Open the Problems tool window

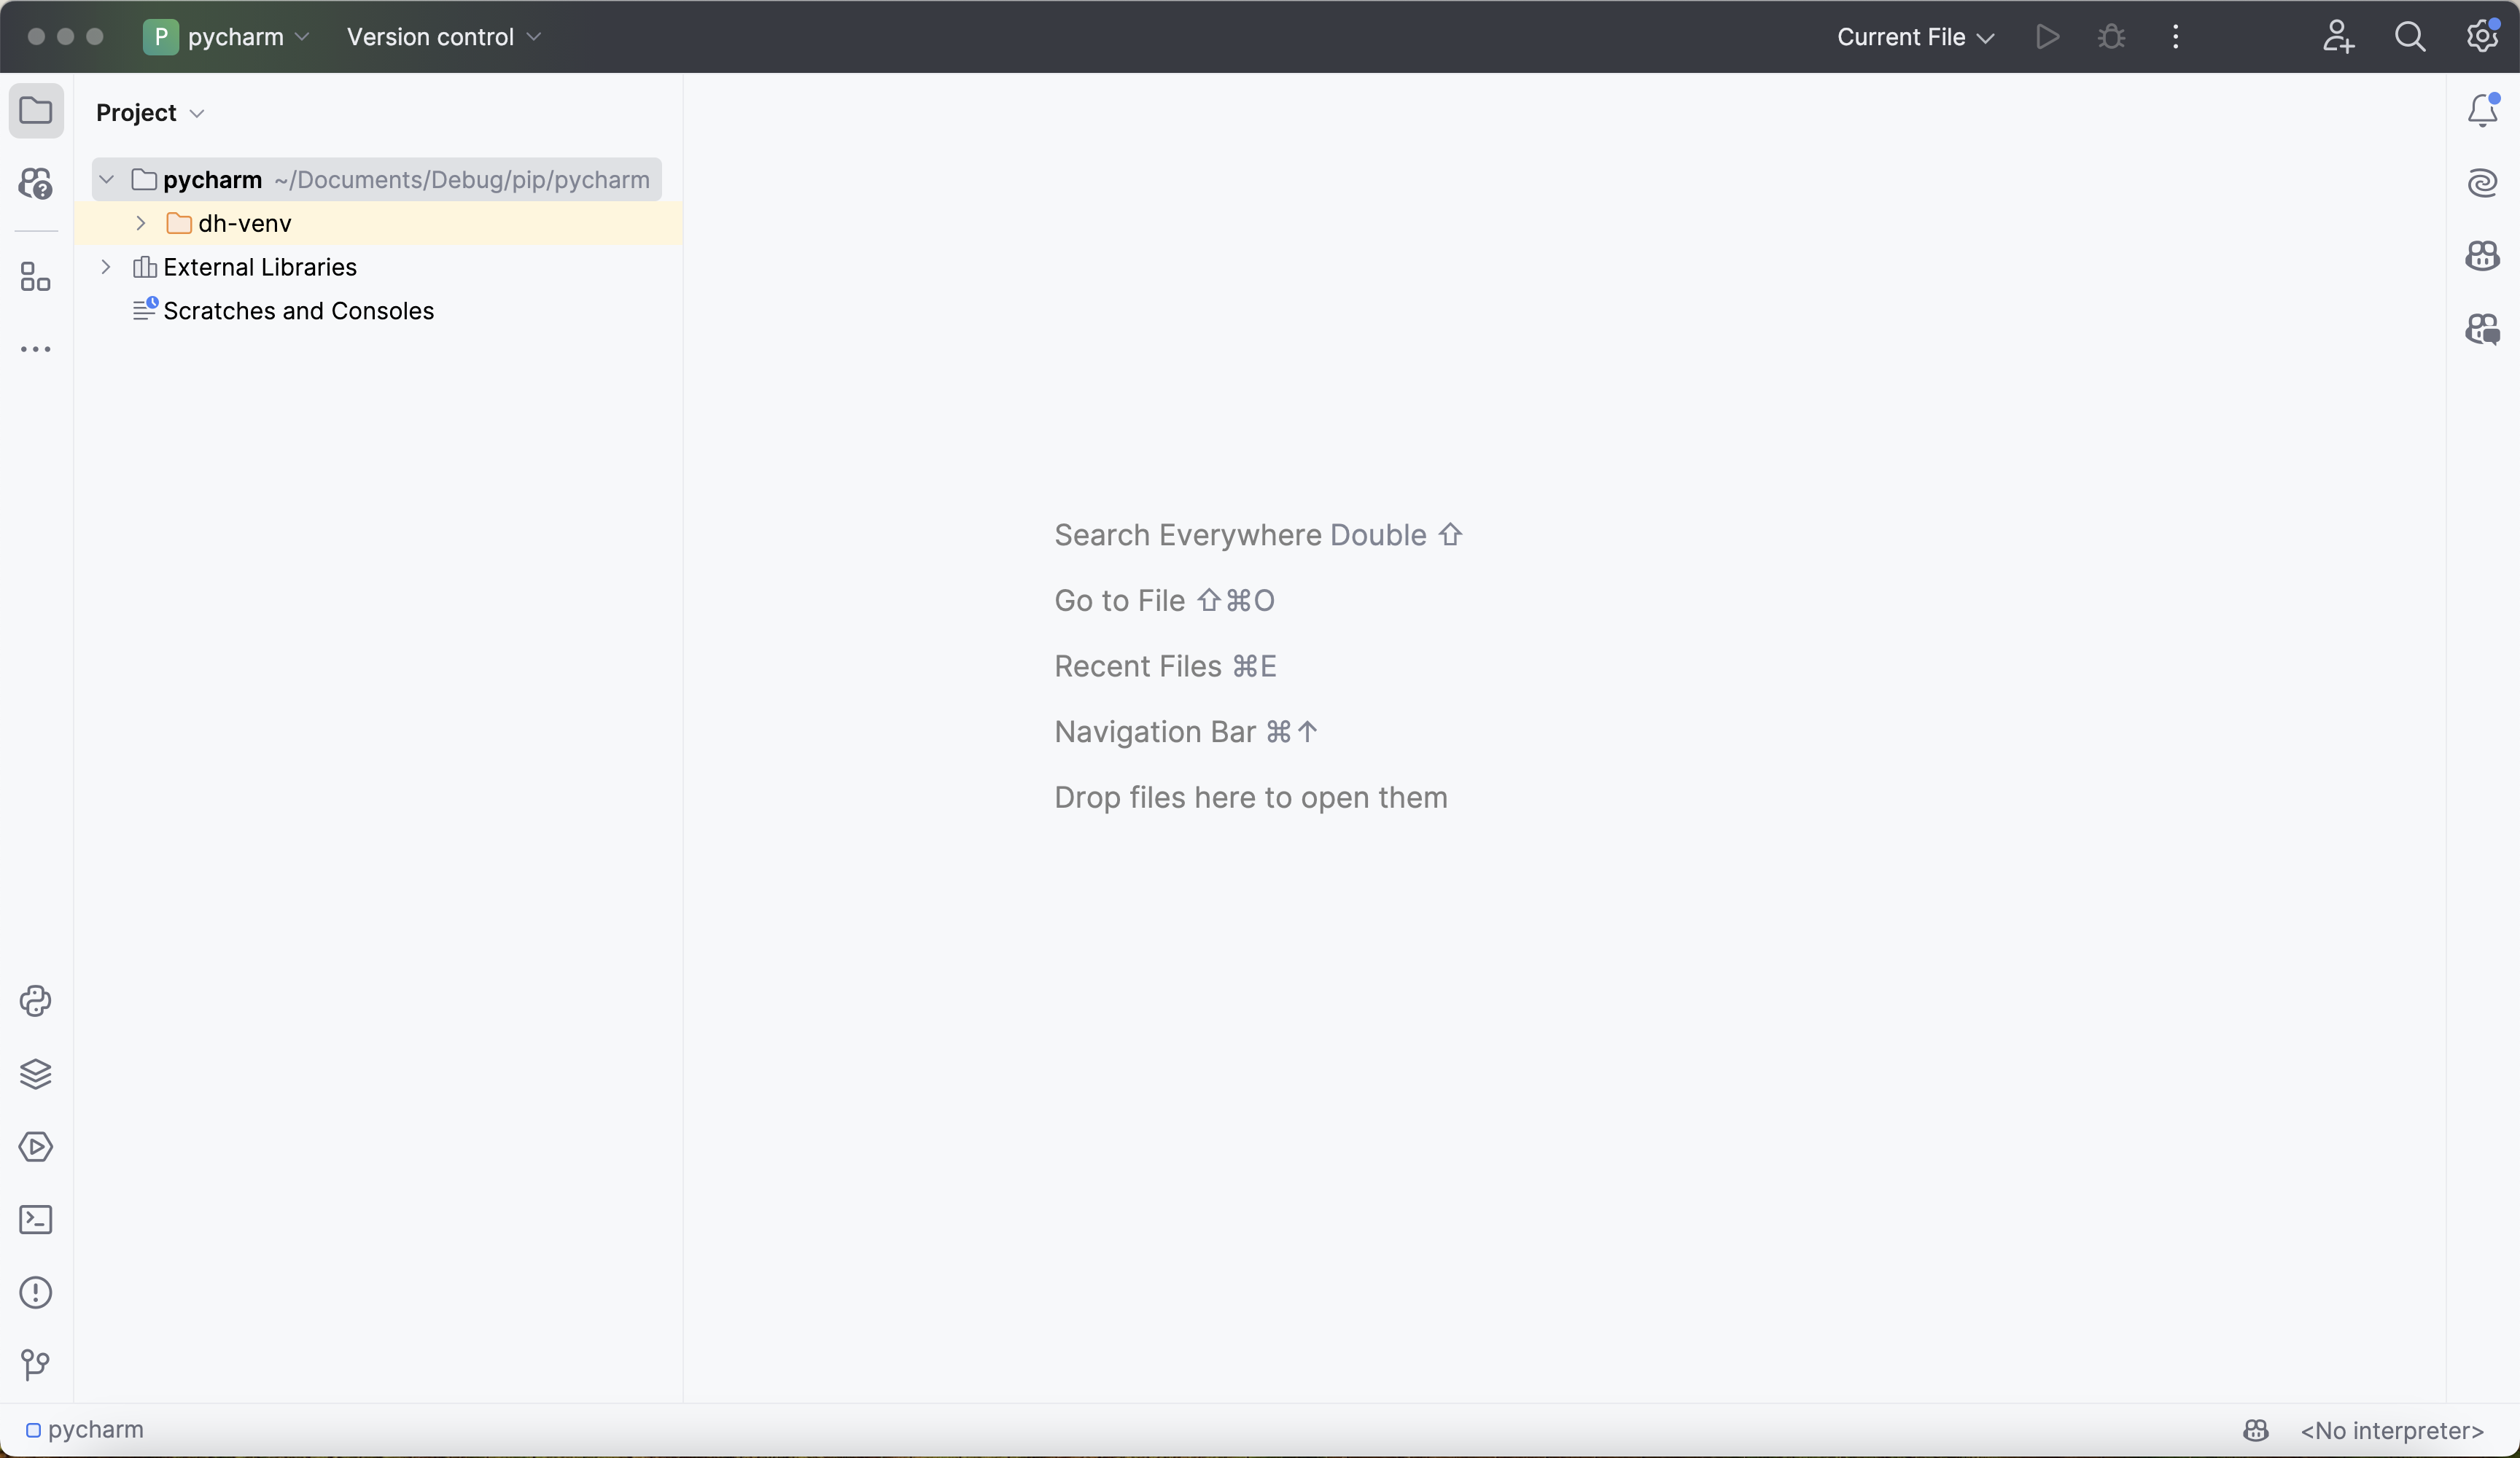click(36, 1293)
